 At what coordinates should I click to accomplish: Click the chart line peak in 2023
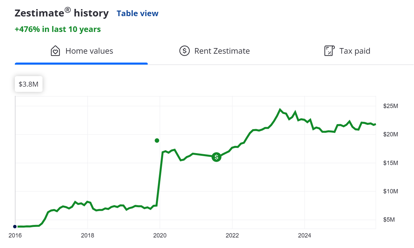tap(280, 109)
